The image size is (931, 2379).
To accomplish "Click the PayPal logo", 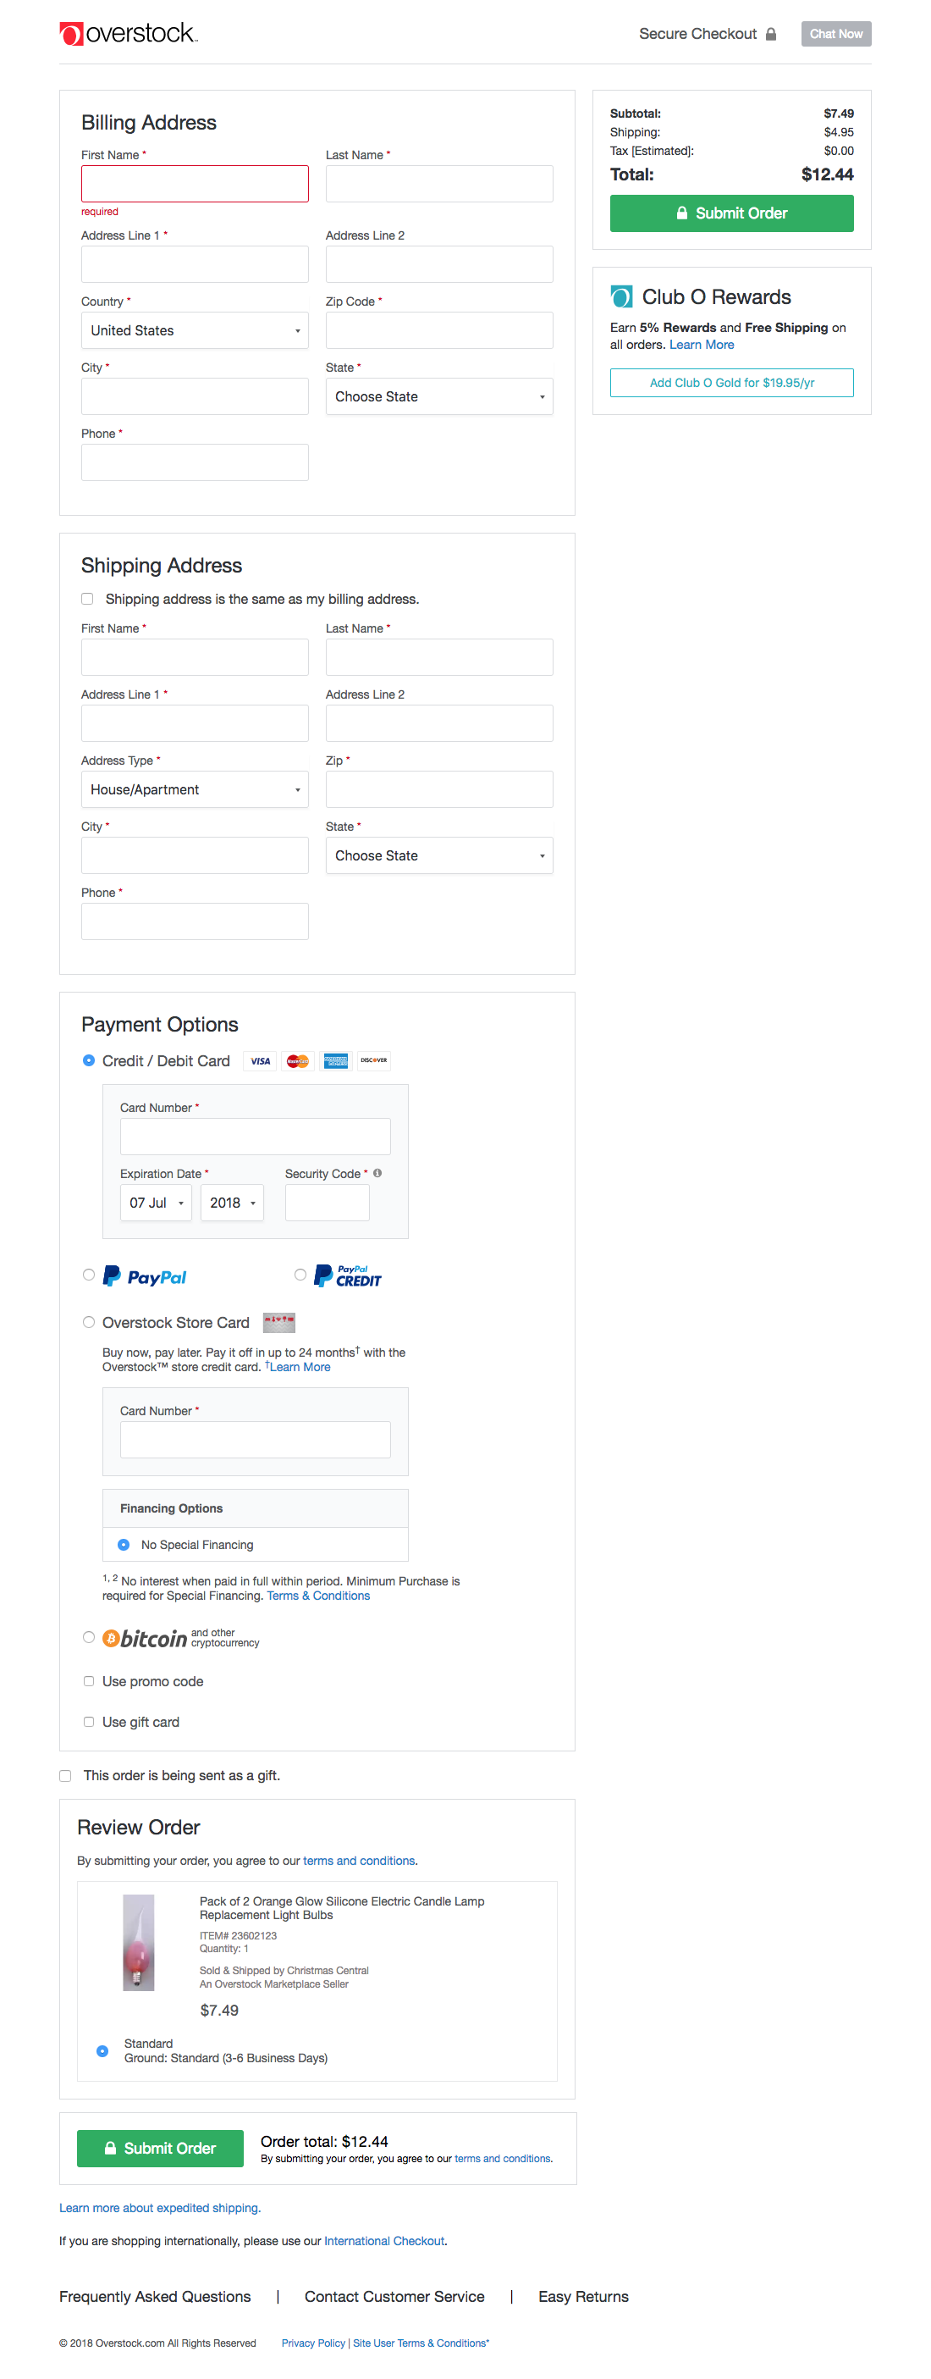I will point(145,1275).
